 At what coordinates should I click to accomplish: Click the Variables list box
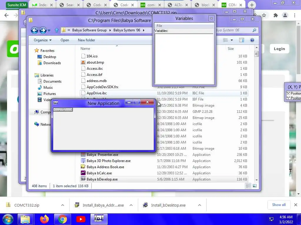184,59
